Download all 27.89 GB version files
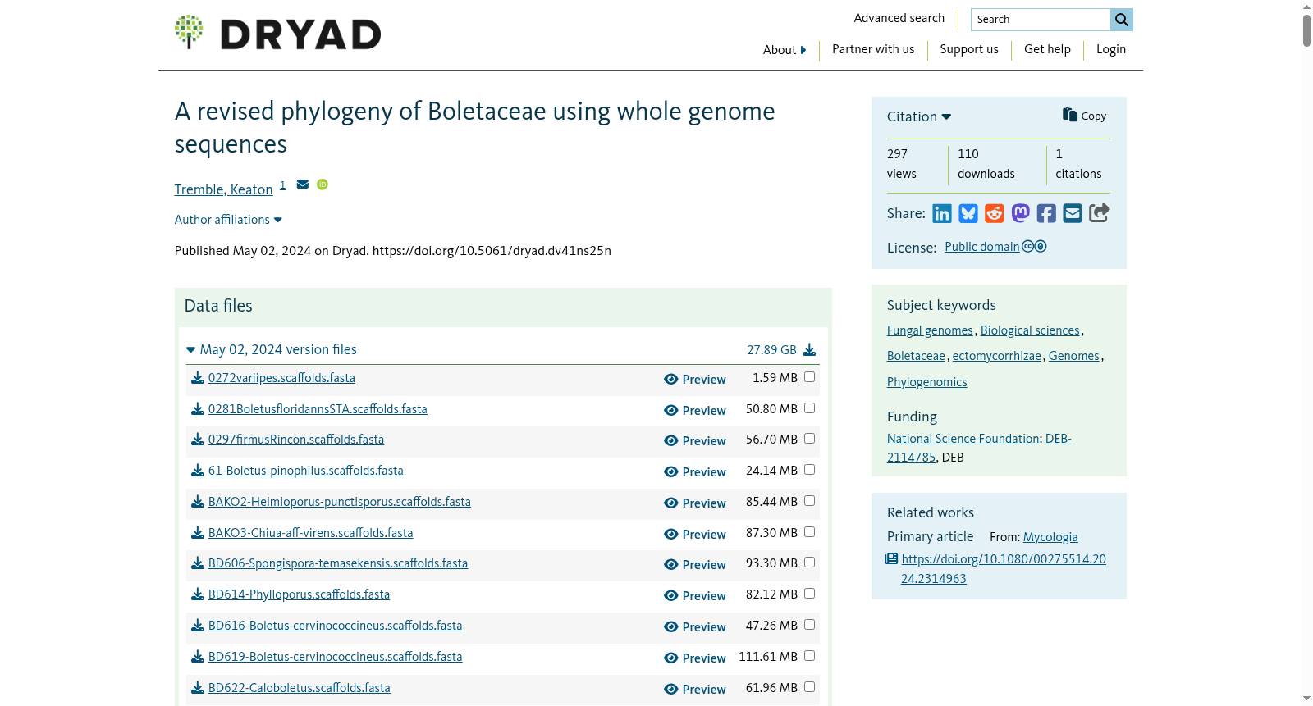 tap(809, 350)
